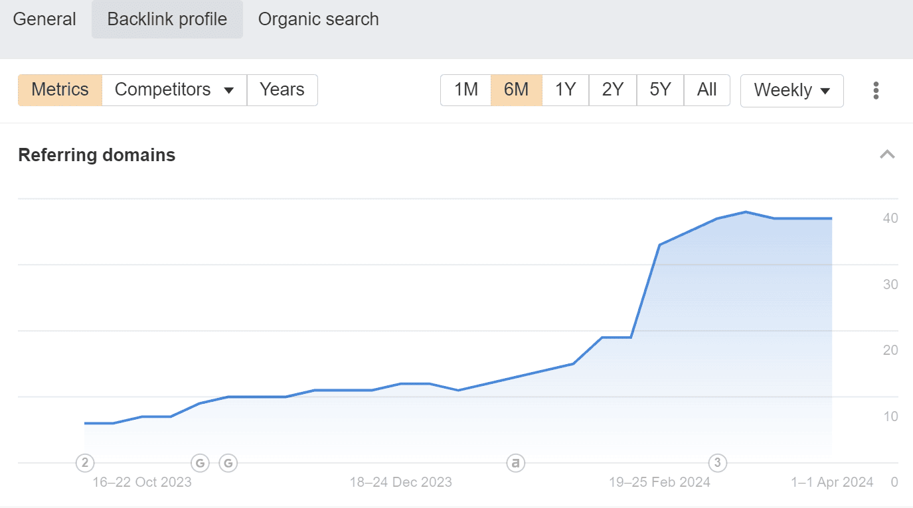The image size is (913, 508).
Task: Open the three-dot more options menu
Action: click(876, 90)
